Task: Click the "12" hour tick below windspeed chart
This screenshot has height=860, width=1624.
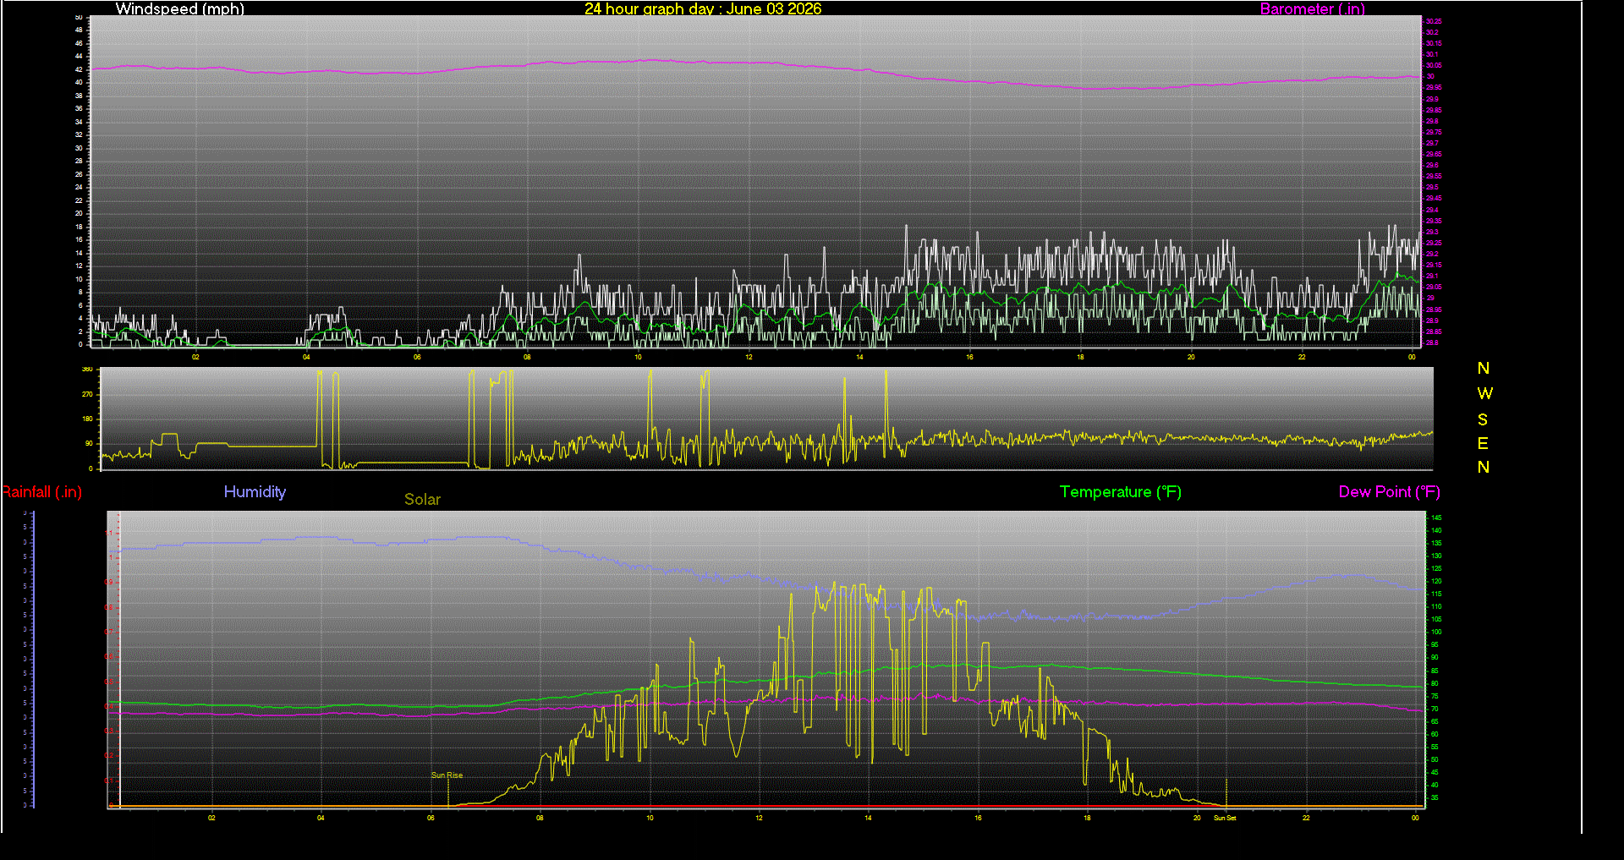Action: 749,357
